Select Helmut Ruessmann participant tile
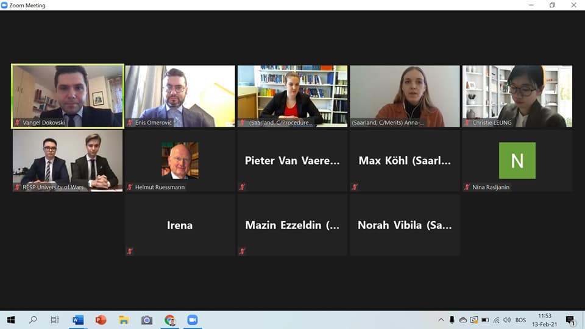This screenshot has height=329, width=585. coord(180,161)
